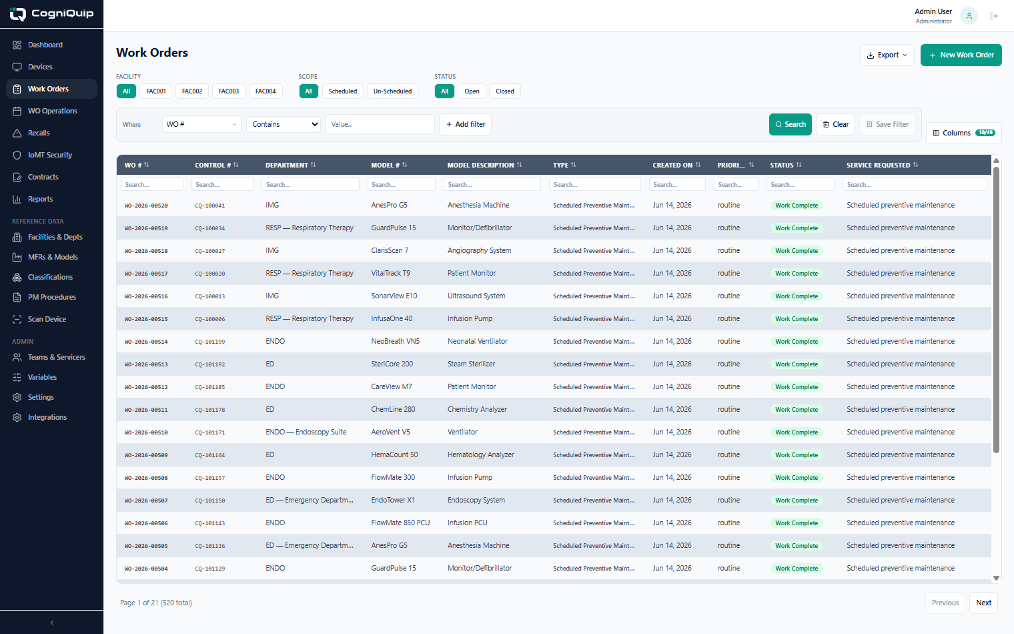The height and width of the screenshot is (634, 1014).
Task: Filter by facility FAC003
Action: coord(229,91)
